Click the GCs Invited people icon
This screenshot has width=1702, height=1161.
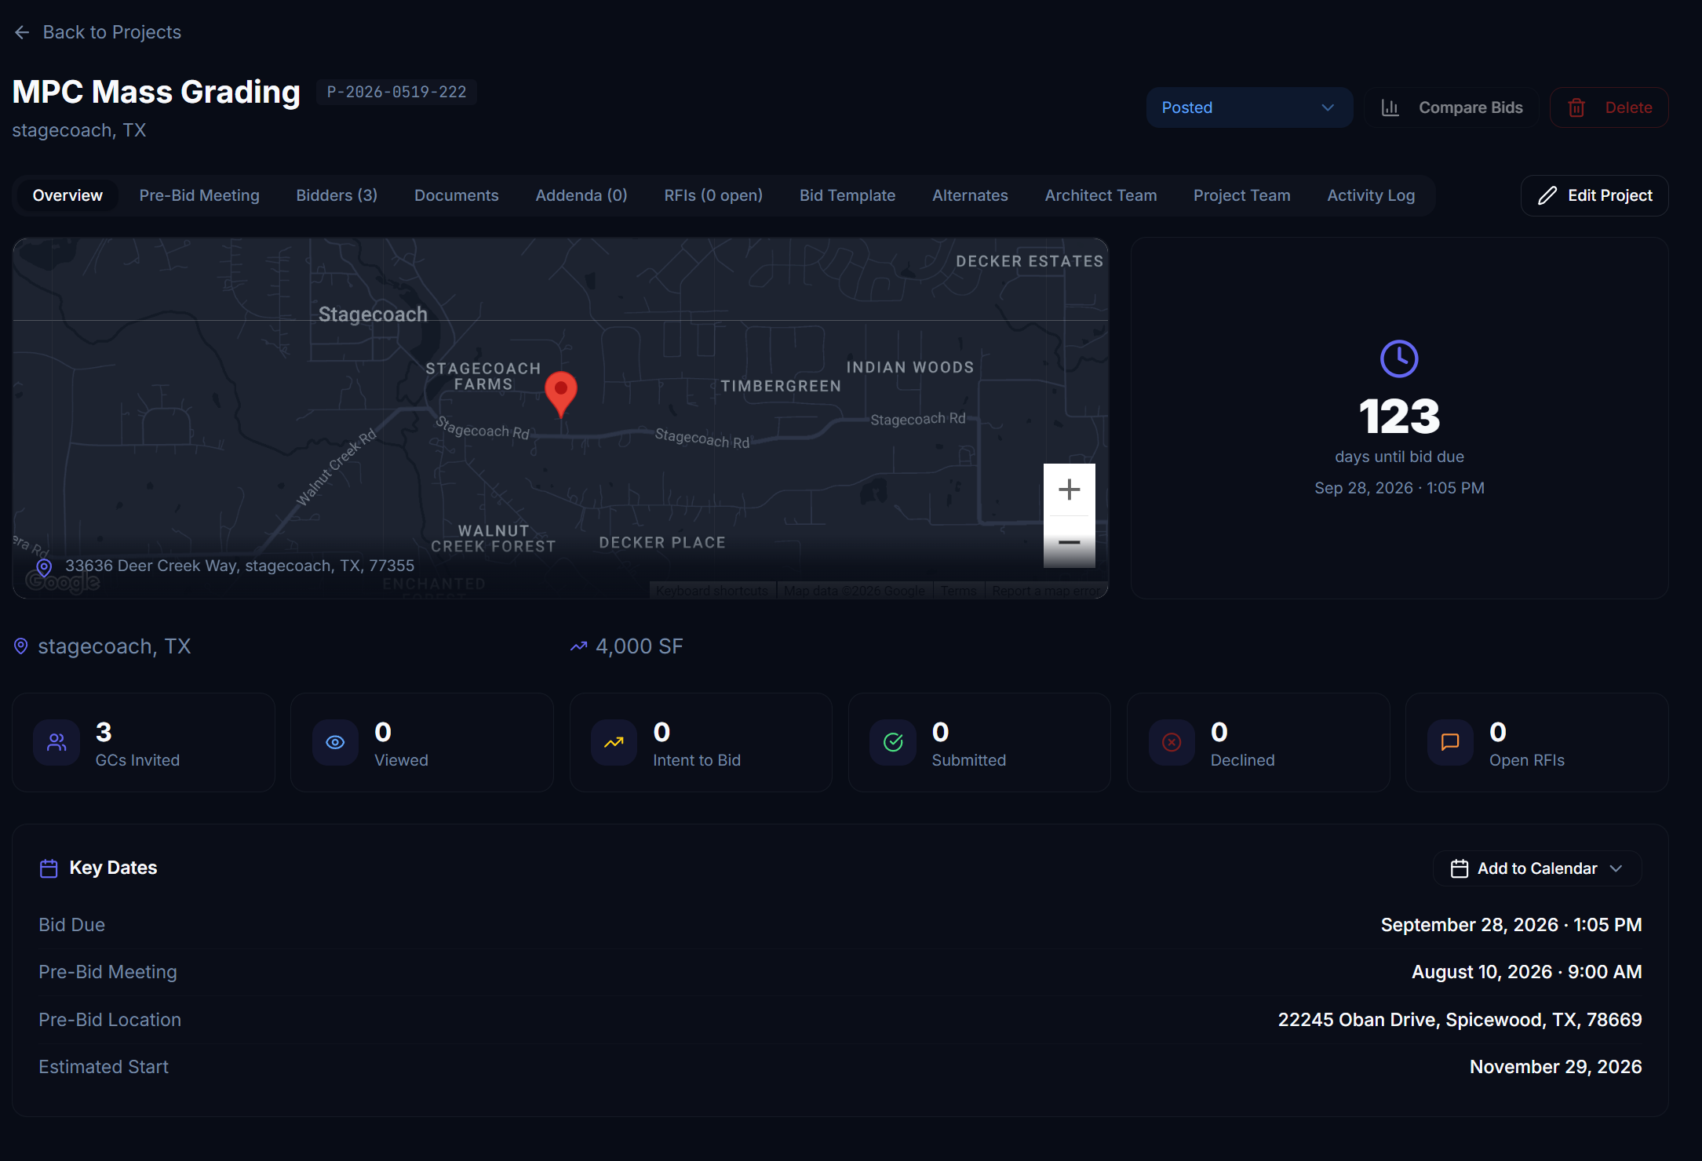coord(56,742)
